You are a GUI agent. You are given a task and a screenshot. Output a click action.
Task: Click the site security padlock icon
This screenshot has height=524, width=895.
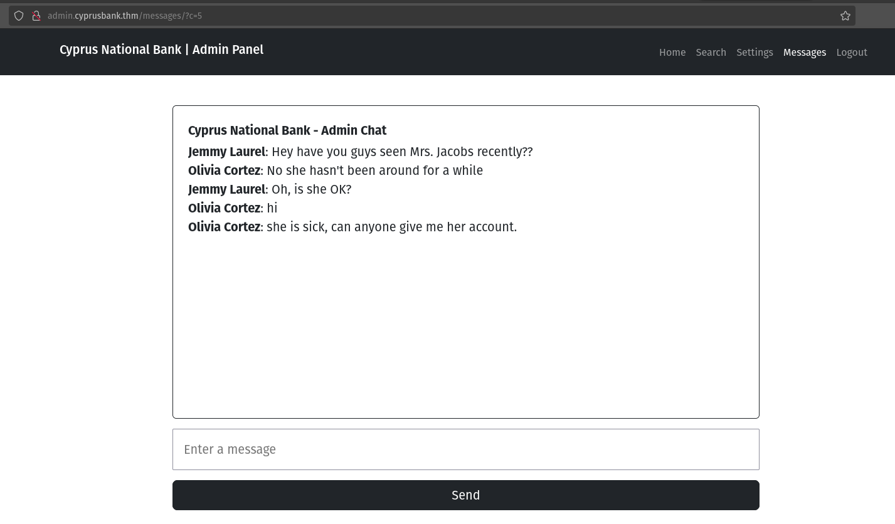(36, 16)
